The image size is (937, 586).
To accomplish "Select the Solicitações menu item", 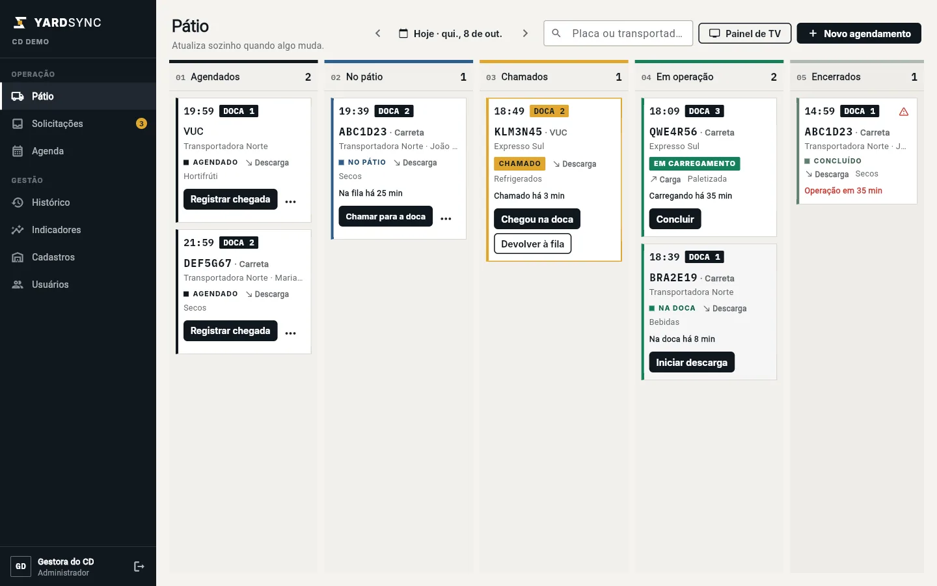I will click(x=78, y=124).
